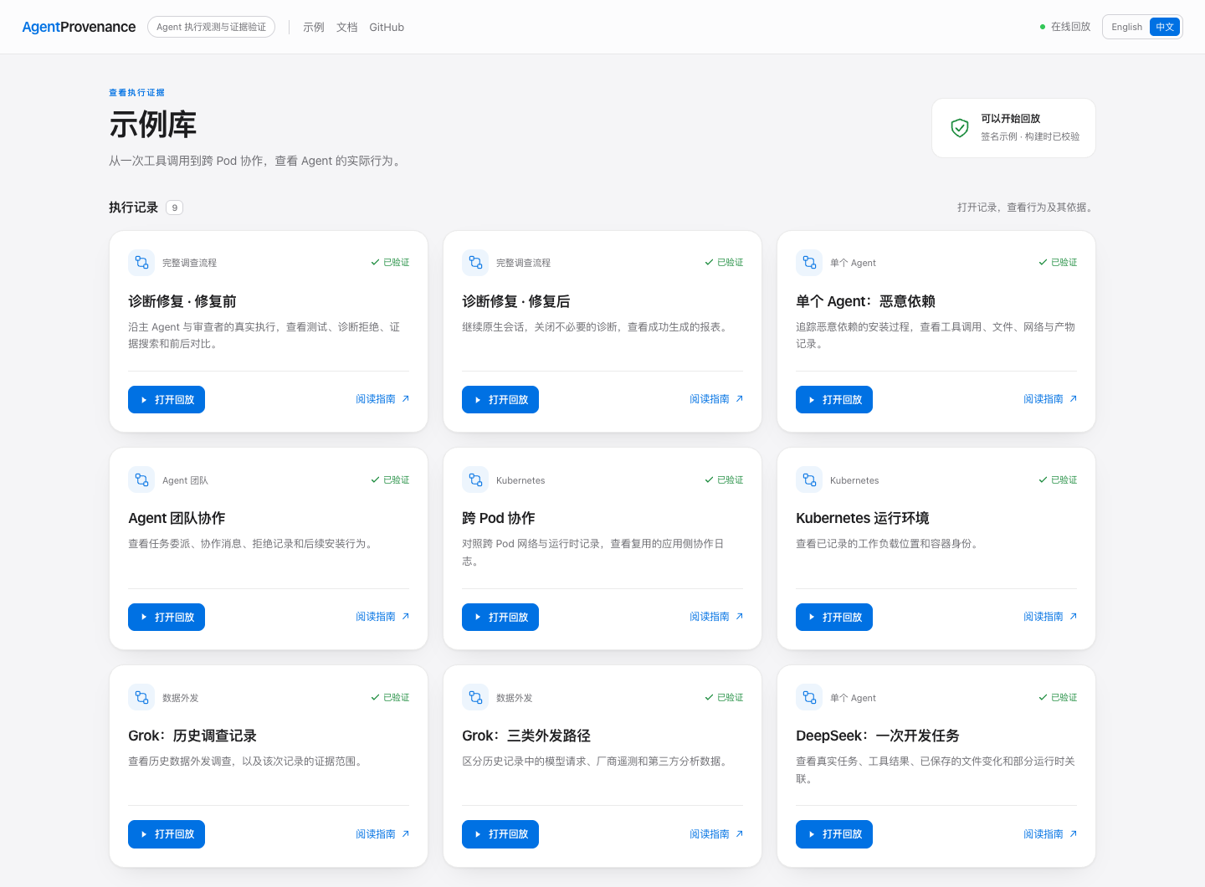Open 阅读指南 link on Grok：历史调查记录 card
Viewport: 1205px width, 887px height.
tap(382, 834)
